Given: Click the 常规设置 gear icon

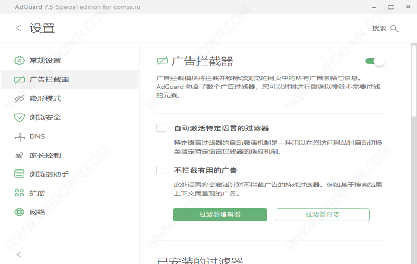Looking at the screenshot, I should tap(19, 61).
